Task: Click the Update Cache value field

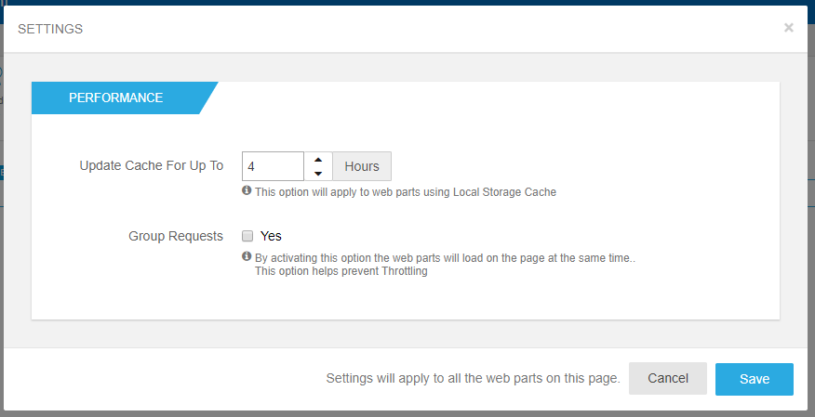Action: tap(273, 166)
